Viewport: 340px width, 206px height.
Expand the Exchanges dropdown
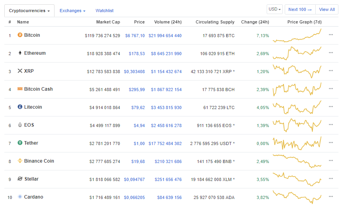(73, 11)
